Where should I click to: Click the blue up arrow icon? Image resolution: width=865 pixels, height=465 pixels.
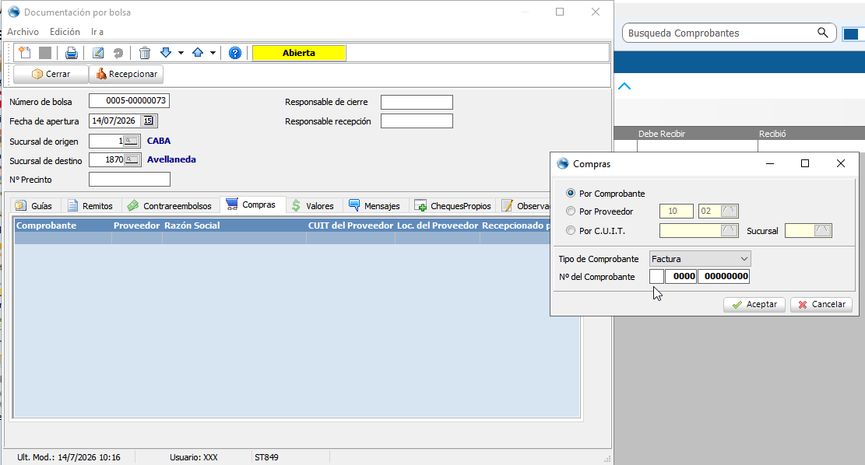pyautogui.click(x=198, y=53)
